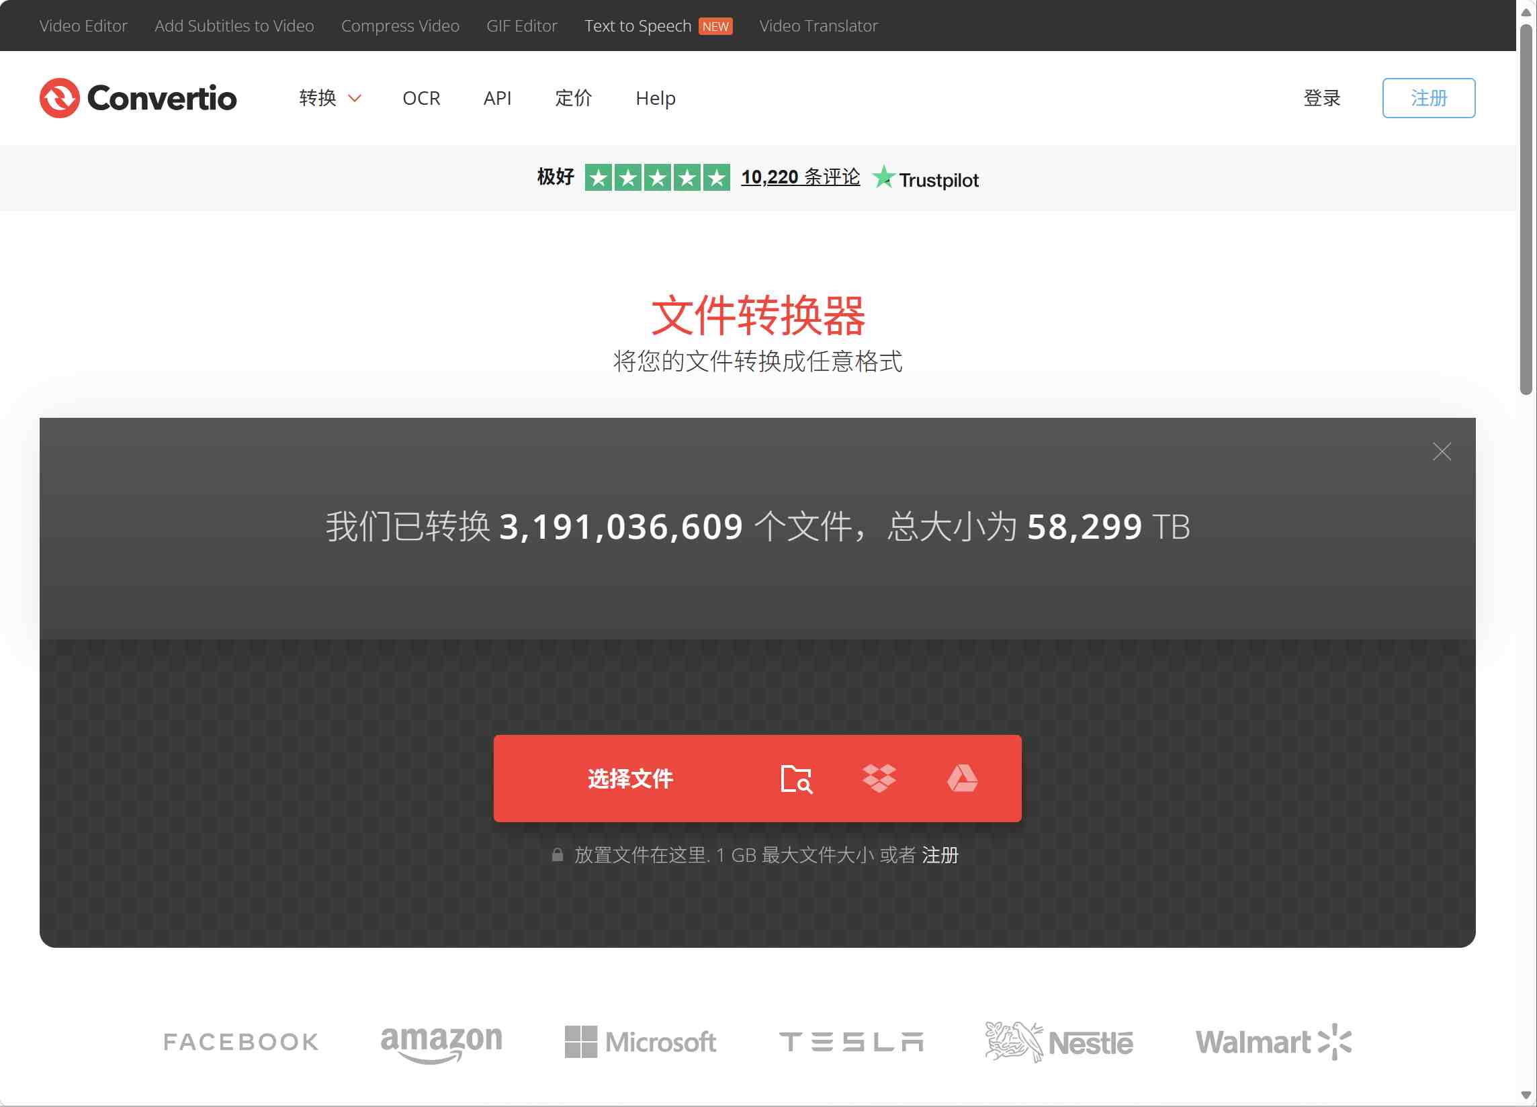Click the Microsoft logo
Screen dimensions: 1537x1107
[x=640, y=1042]
